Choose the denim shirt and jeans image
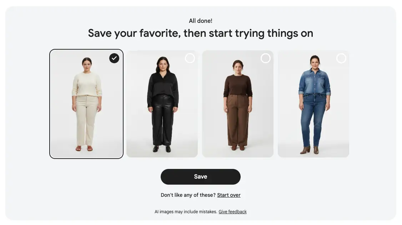 pyautogui.click(x=313, y=104)
